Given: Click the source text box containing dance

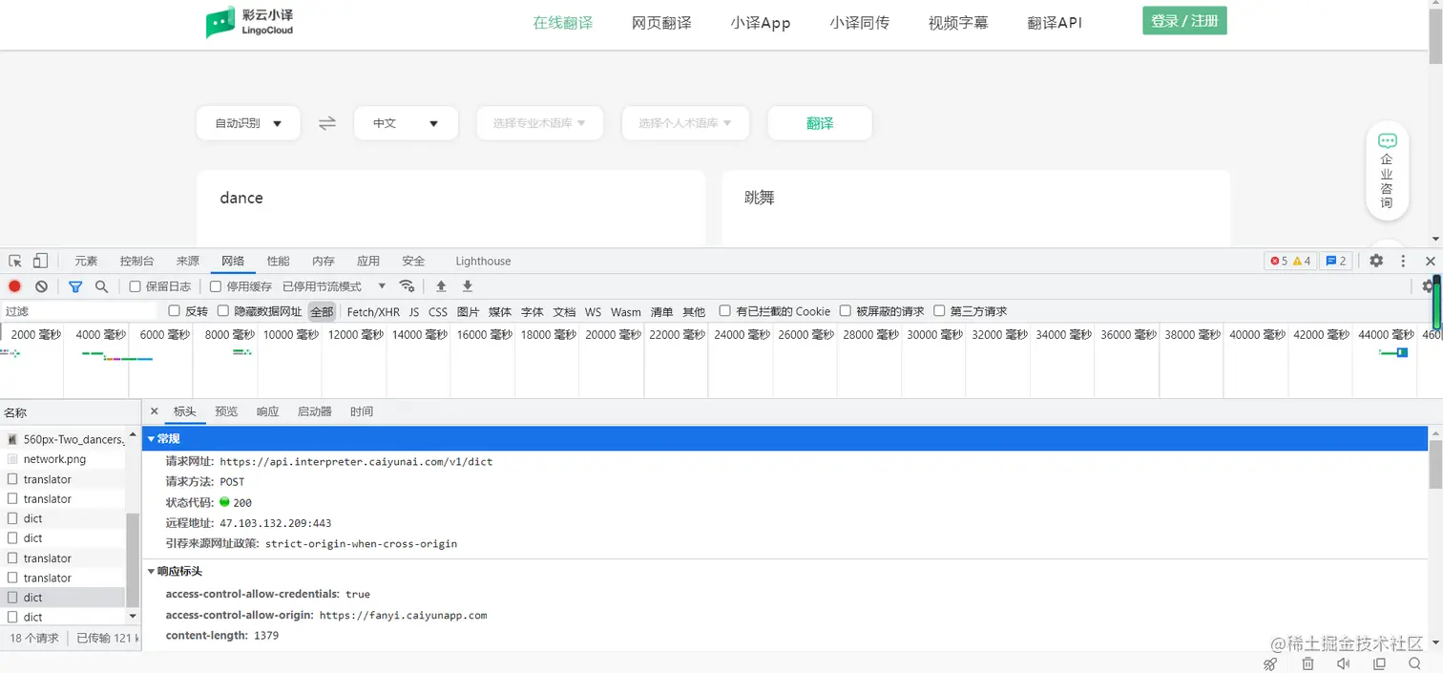Looking at the screenshot, I should 450,206.
